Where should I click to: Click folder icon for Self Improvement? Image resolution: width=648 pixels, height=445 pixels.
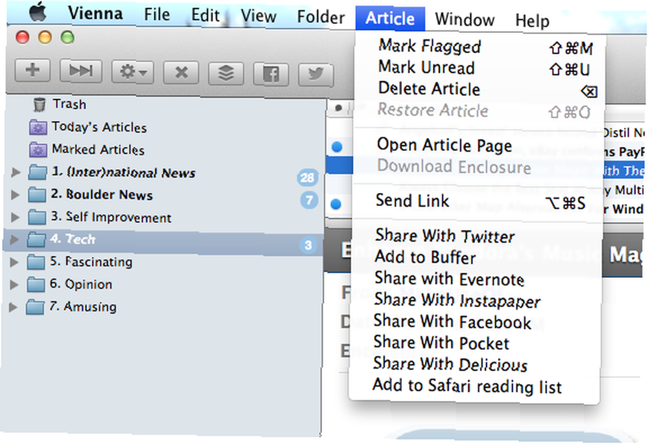coord(37,217)
